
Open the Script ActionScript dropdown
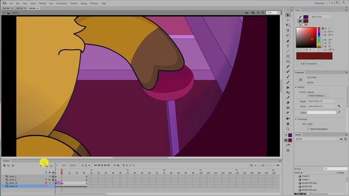[322, 106]
